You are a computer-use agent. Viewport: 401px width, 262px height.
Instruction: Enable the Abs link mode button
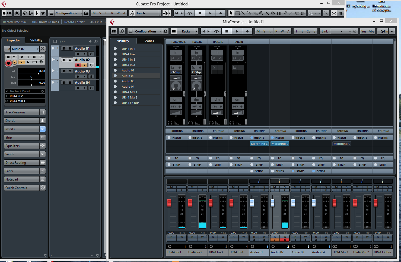pyautogui.click(x=371, y=31)
